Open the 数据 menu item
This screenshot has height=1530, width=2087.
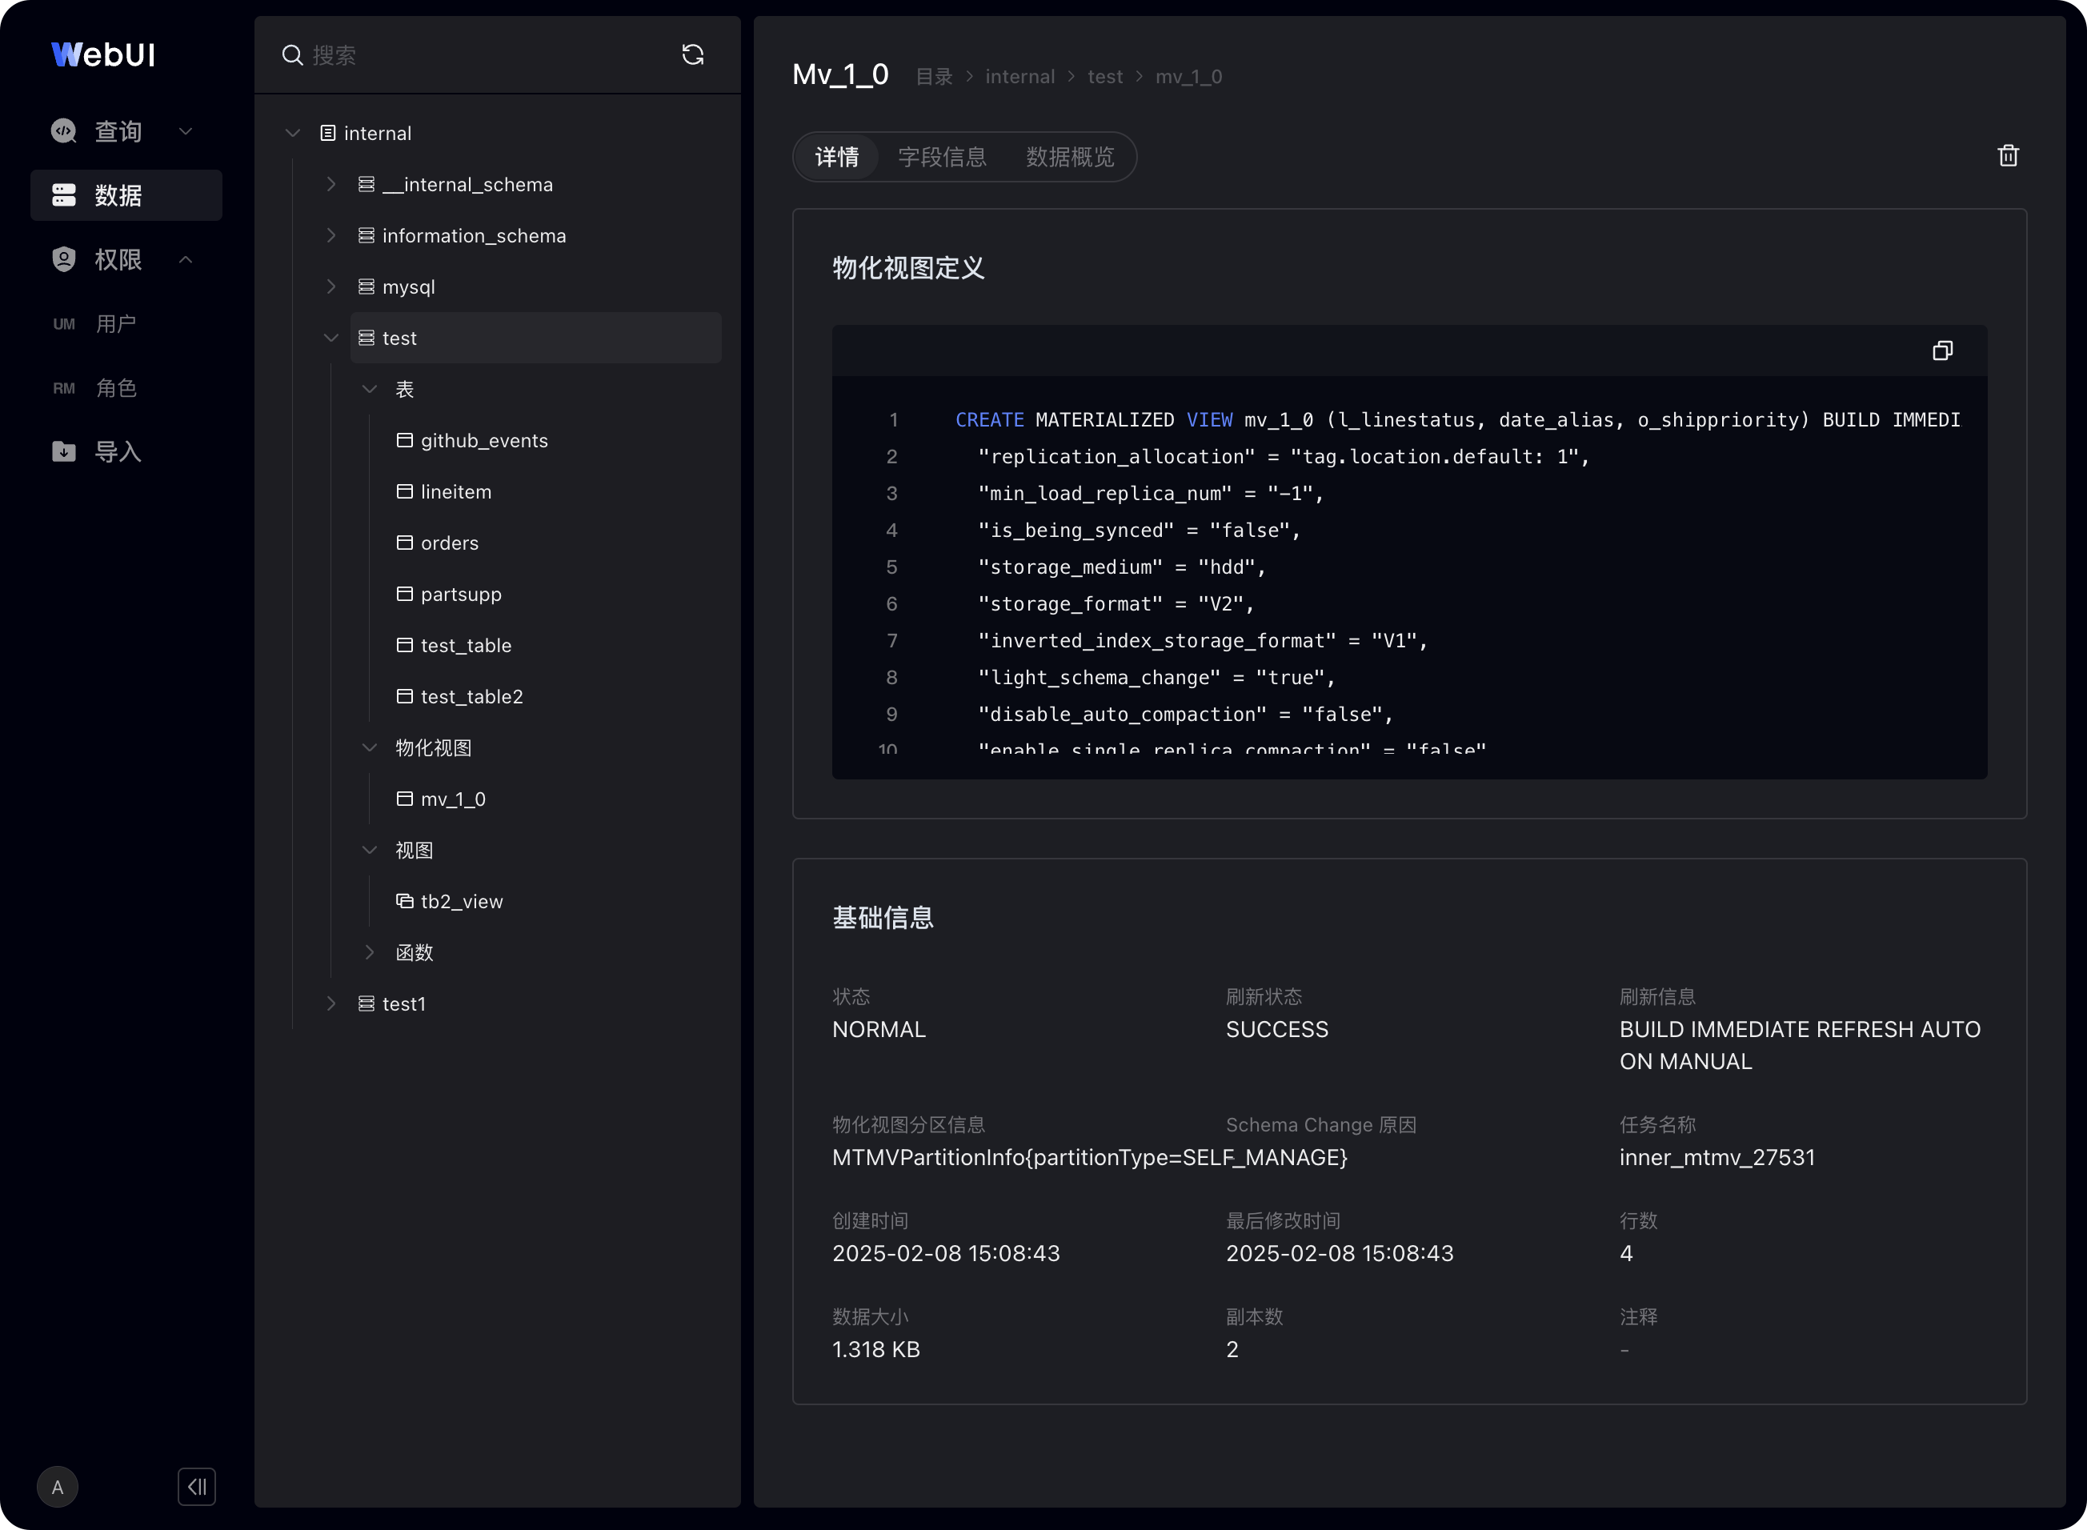click(126, 194)
